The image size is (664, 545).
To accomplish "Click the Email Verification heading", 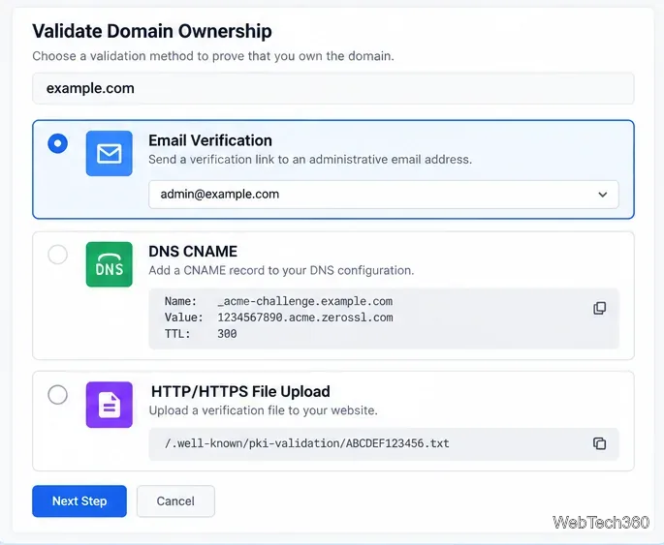I will [x=210, y=140].
